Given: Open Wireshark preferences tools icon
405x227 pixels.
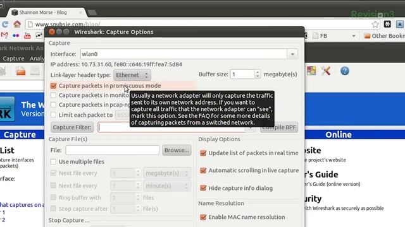Looking at the screenshot, I should (x=326, y=71).
